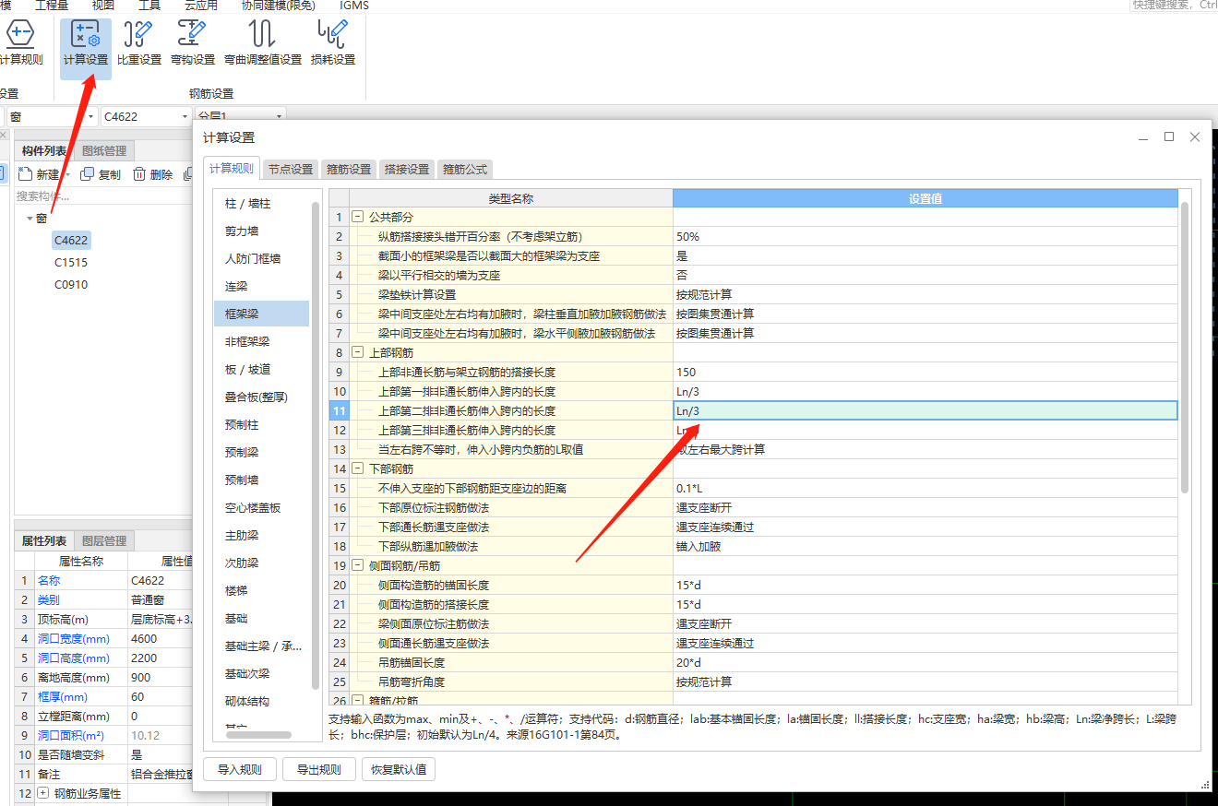Switch to 图层管理 tab
Image resolution: width=1218 pixels, height=806 pixels.
click(104, 540)
